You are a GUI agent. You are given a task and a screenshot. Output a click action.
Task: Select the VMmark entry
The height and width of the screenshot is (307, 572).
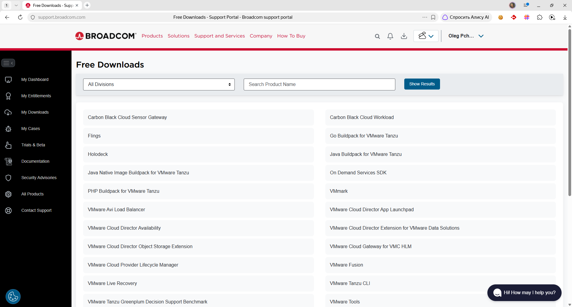440,191
